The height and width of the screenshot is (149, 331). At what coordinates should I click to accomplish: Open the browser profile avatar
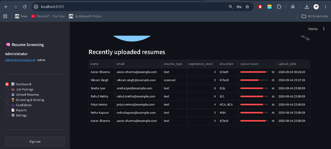click(316, 7)
